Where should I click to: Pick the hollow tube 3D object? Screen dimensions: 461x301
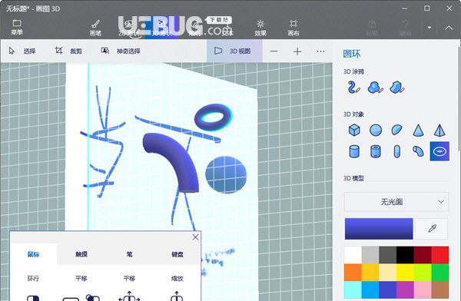click(376, 151)
